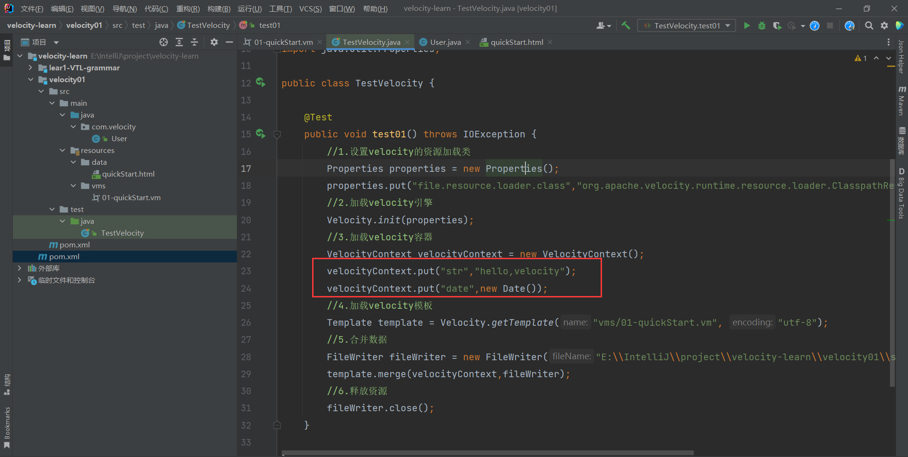Select quickStart.html in data folder
Screen dimensions: 908x457
pos(128,174)
